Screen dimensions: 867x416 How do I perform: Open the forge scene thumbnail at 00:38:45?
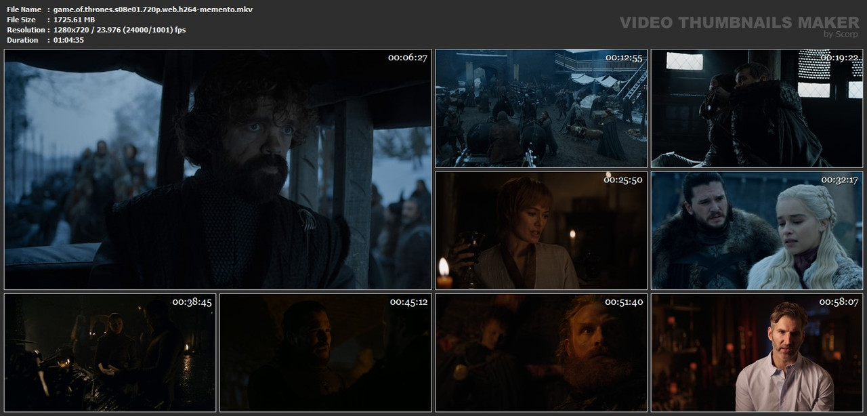point(110,352)
